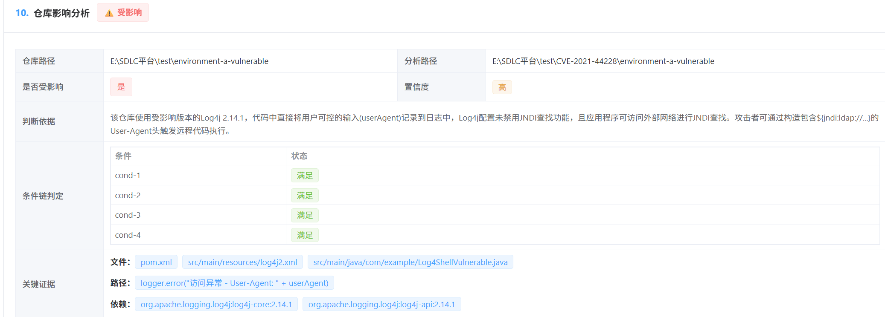The height and width of the screenshot is (317, 885).
Task: Click the 满足 status tag for cond-3
Action: tap(305, 215)
